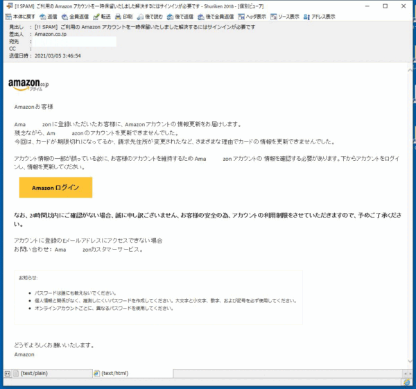Image resolution: width=416 pixels, height=389 pixels.
Task: Click the bold 24時間以内 warning paragraph
Action: click(x=208, y=219)
